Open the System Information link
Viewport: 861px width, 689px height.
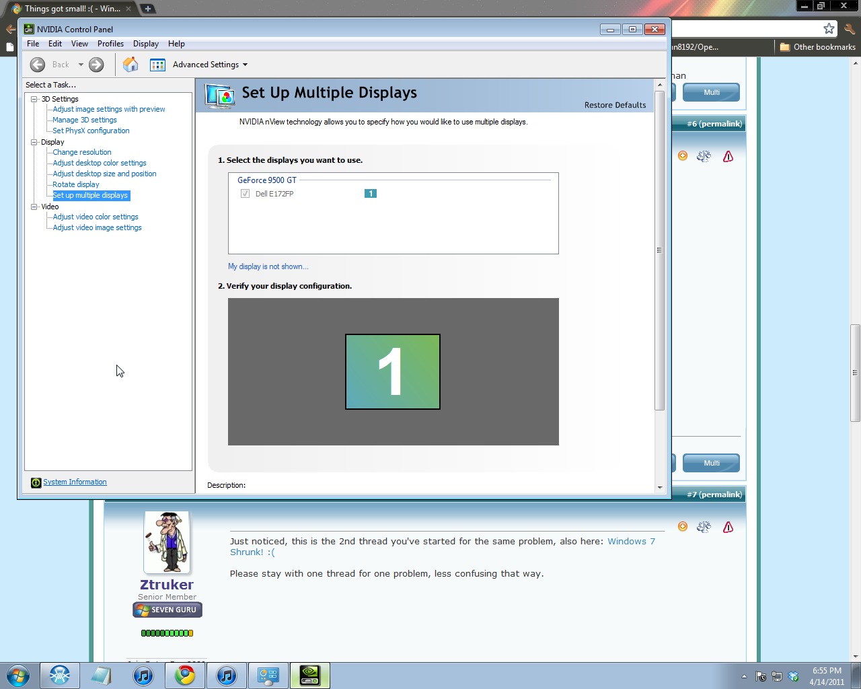(75, 482)
